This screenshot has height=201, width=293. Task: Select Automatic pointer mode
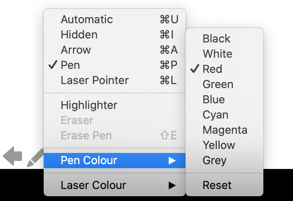[x=115, y=19]
